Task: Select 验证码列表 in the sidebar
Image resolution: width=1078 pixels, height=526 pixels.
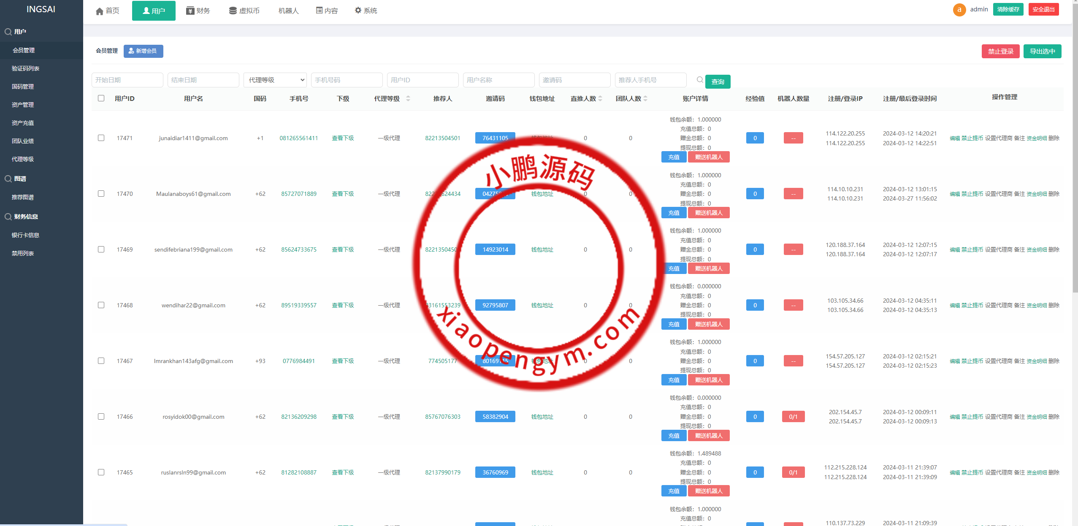Action: pyautogui.click(x=25, y=68)
